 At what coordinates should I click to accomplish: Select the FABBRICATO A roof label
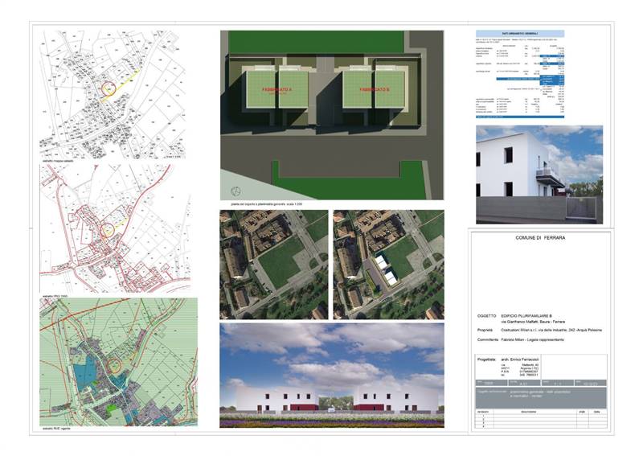[281, 90]
